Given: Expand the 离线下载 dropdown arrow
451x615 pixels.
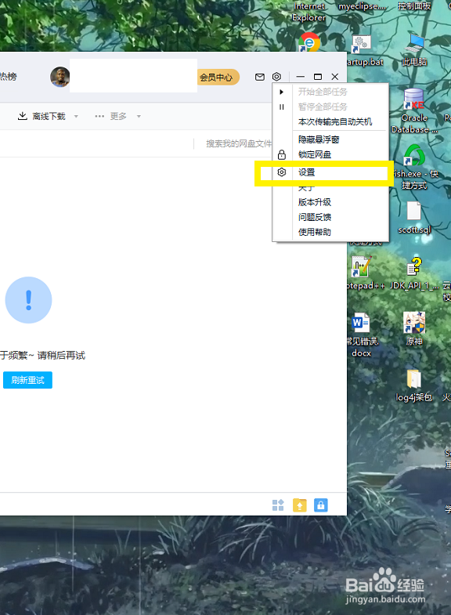Looking at the screenshot, I should [x=76, y=117].
